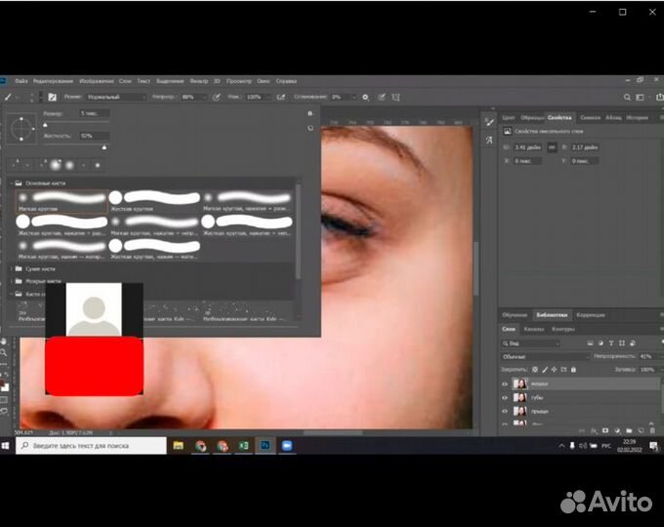Enable airbrush build-up next to Наж field
Viewport: 664px width, 527px height.
coord(280,98)
